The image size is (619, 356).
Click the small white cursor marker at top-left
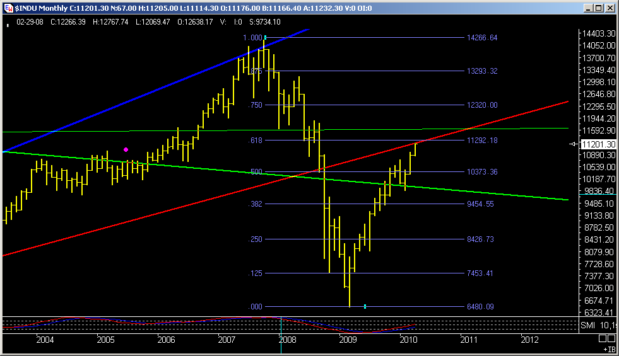[8, 25]
